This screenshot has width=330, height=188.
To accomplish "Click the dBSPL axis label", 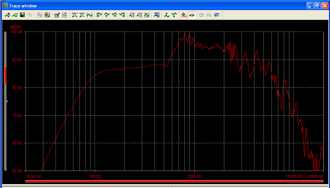I will pyautogui.click(x=16, y=27).
